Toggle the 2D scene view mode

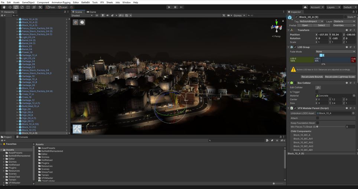point(97,16)
